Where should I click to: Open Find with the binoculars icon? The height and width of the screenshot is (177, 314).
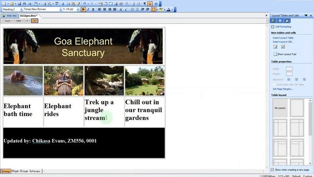(25, 3)
